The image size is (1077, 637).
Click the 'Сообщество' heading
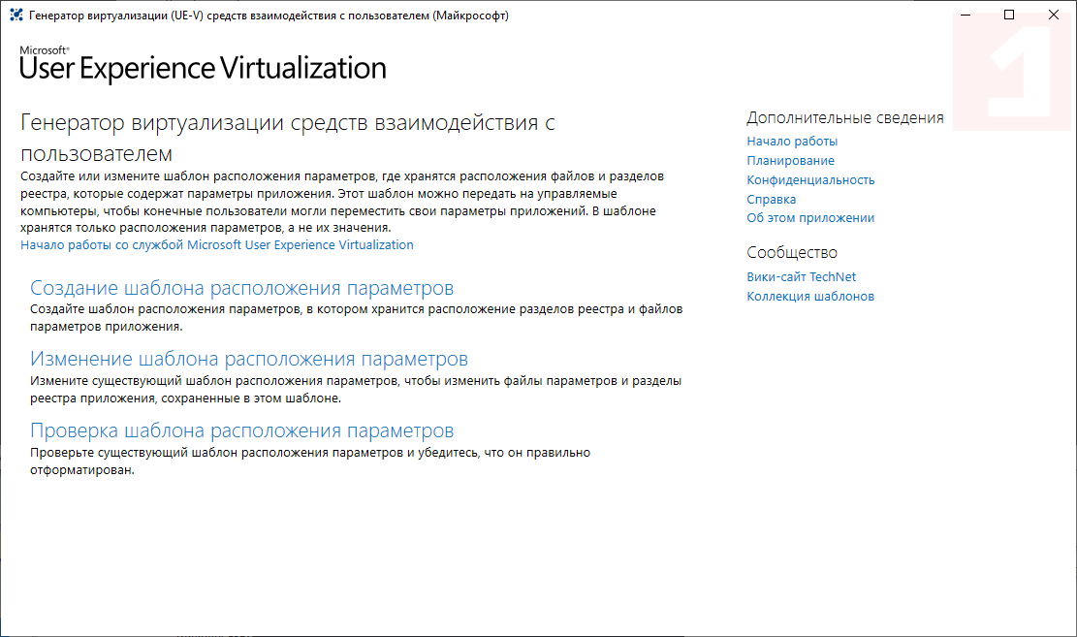[792, 253]
